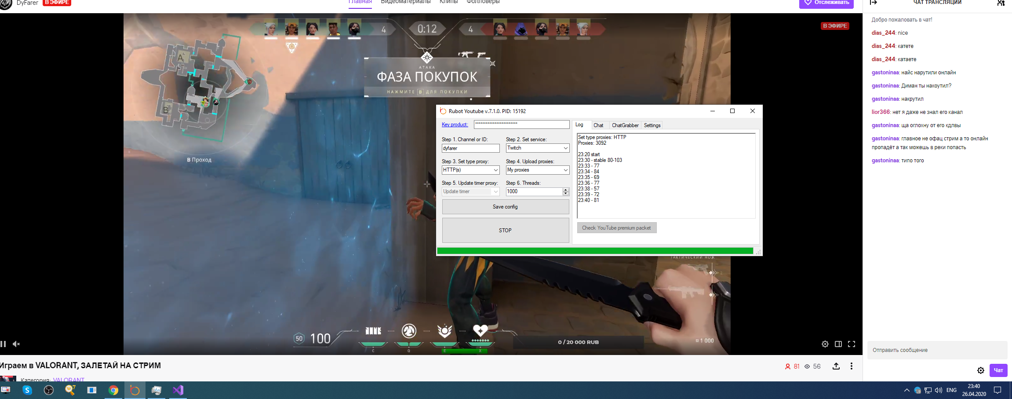
Task: Expand the Set service Twitch dropdown
Action: click(x=565, y=148)
